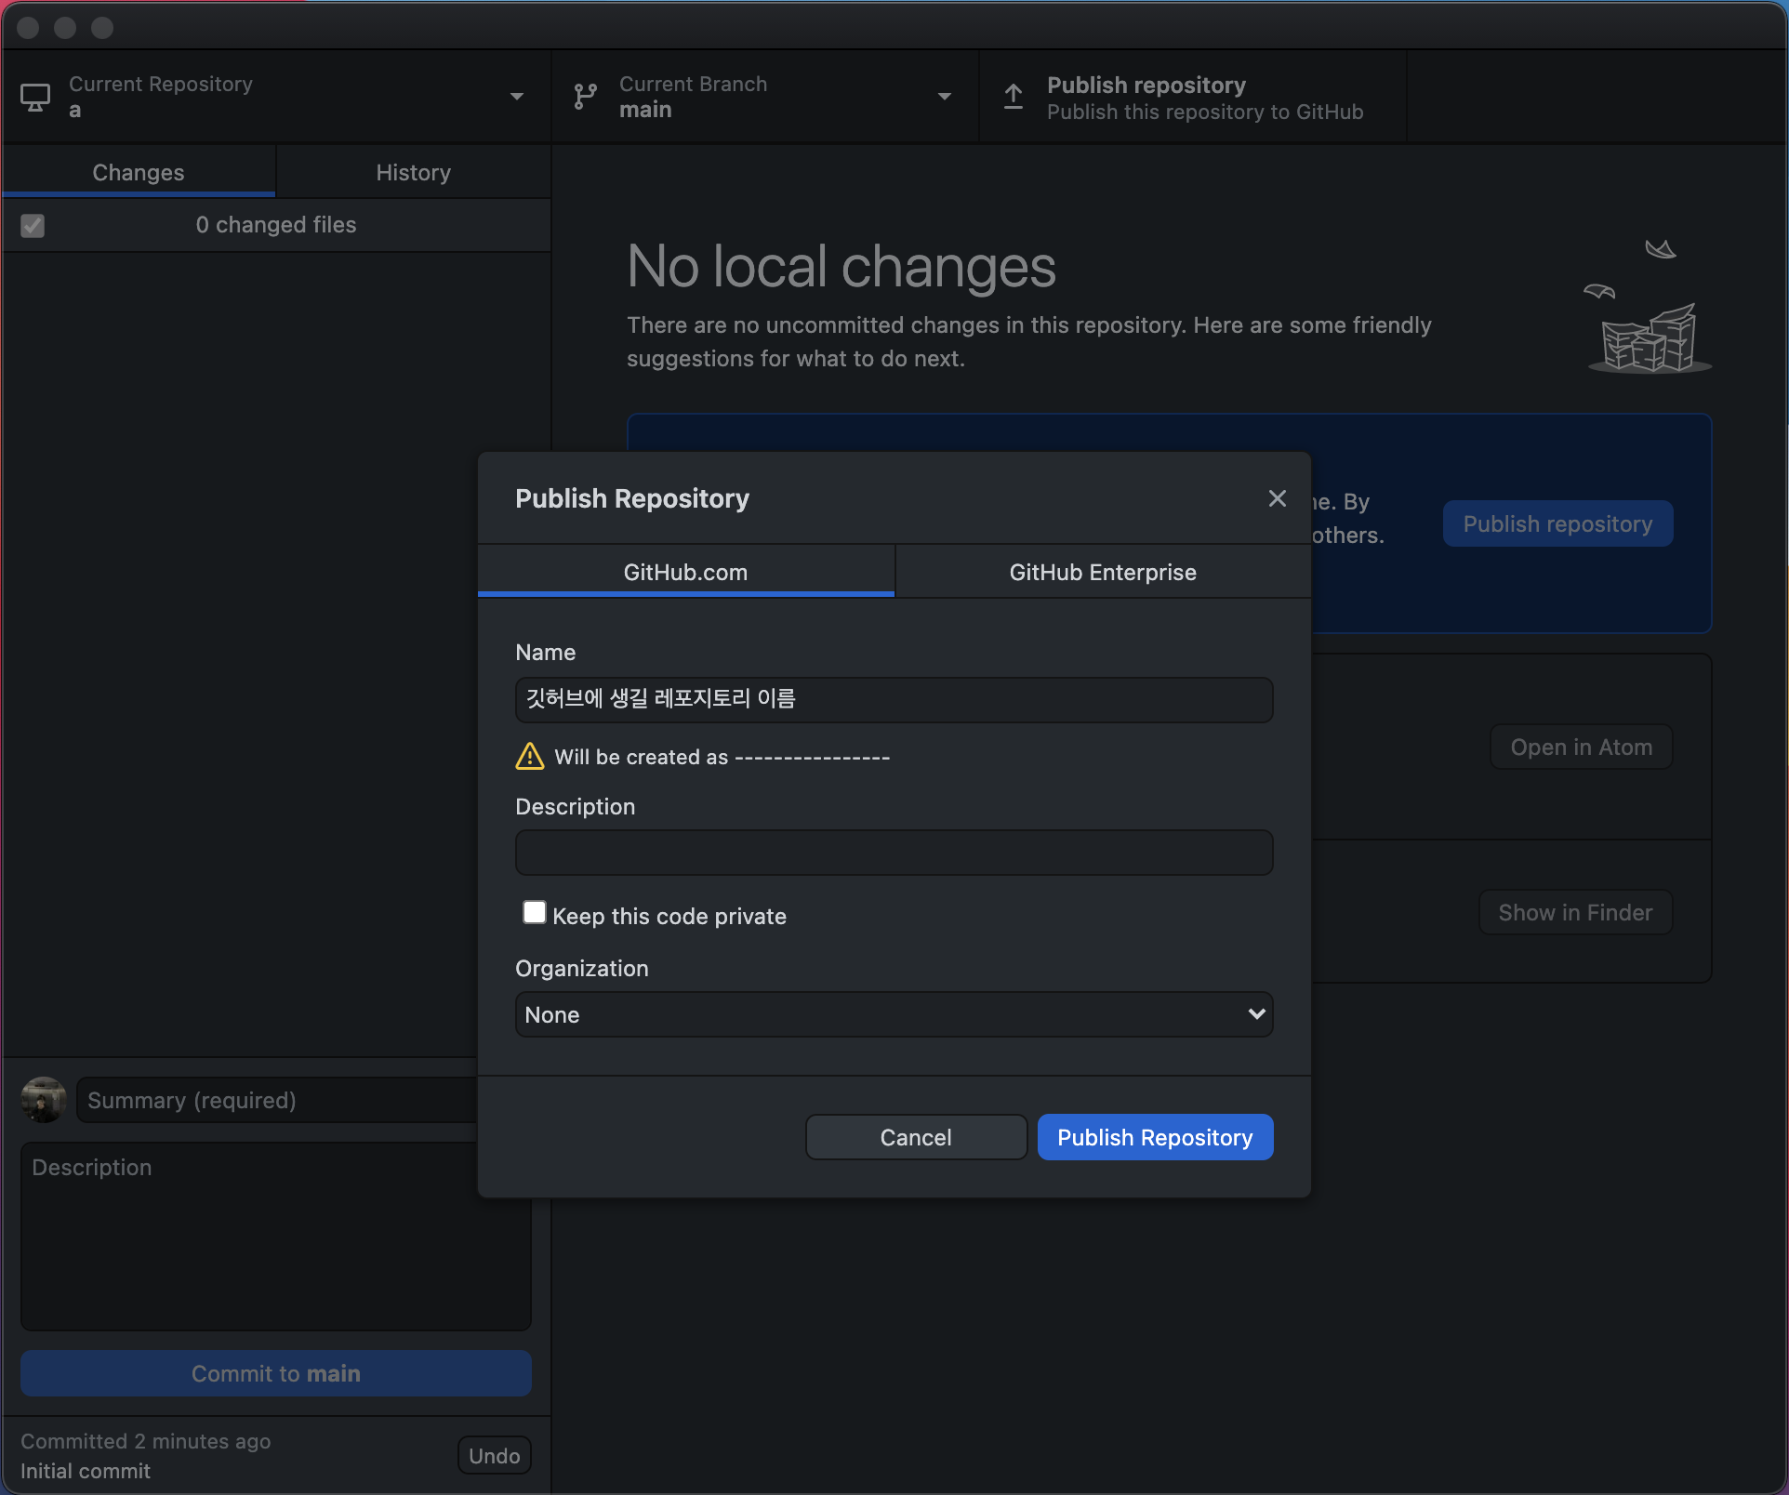
Task: Expand the Current Branch dropdown arrow
Action: tap(945, 97)
